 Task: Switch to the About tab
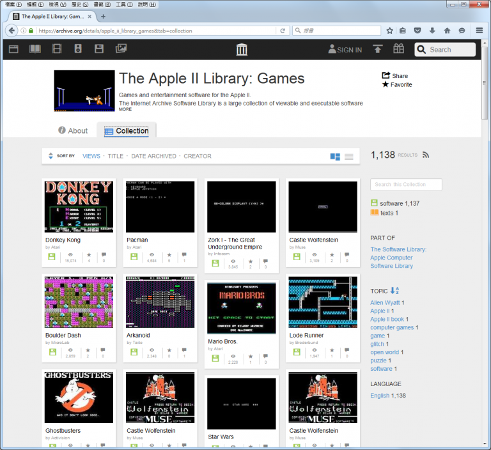click(x=73, y=130)
